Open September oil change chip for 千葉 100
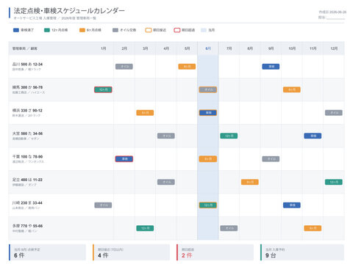353x264 pixels. (271, 159)
